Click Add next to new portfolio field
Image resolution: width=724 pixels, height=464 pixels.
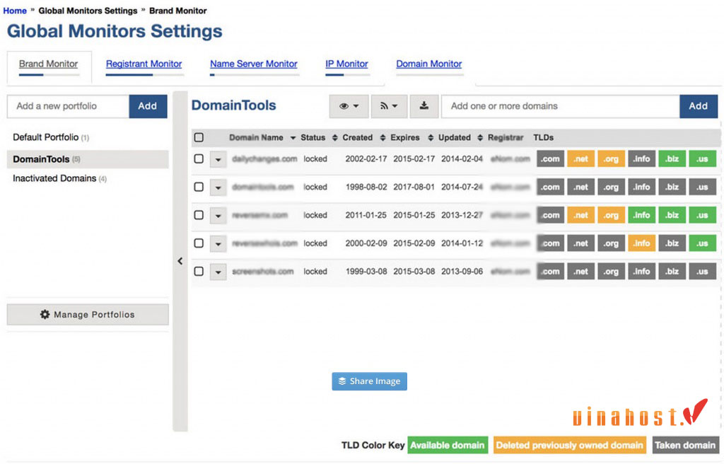click(x=148, y=106)
